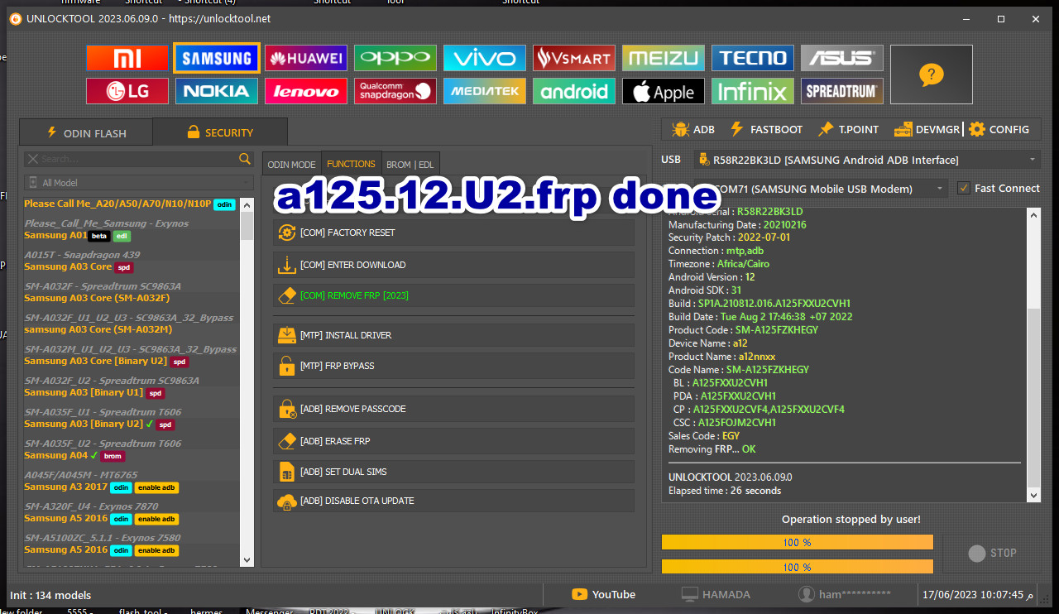
Task: Click the lower 100% progress bar
Action: click(x=797, y=567)
